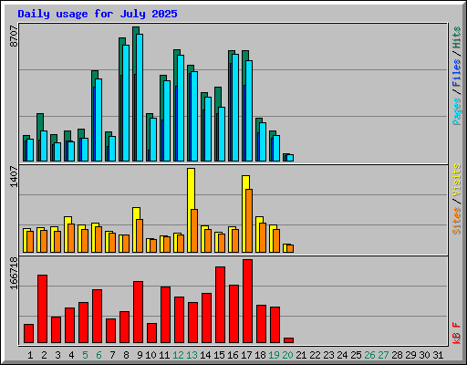Click the cyan pages bar for day 16
The height and width of the screenshot is (365, 467).
(235, 108)
